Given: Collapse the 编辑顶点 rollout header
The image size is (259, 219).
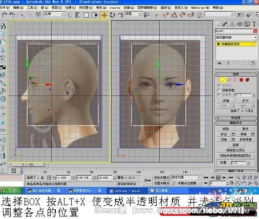Looking at the screenshot, I should [x=236, y=123].
